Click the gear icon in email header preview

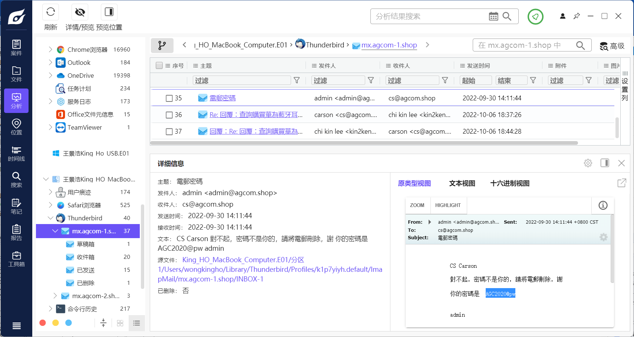tap(604, 237)
